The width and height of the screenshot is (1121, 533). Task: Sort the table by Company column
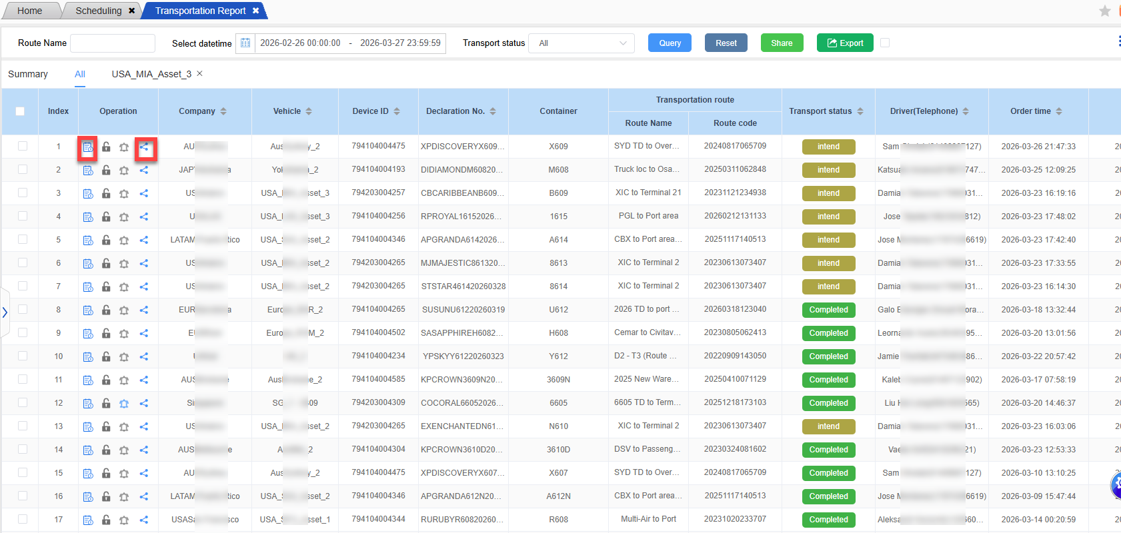[223, 111]
